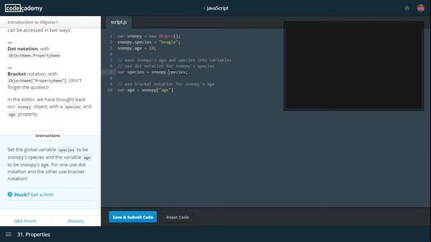Open the notifications bell icon

click(x=407, y=8)
